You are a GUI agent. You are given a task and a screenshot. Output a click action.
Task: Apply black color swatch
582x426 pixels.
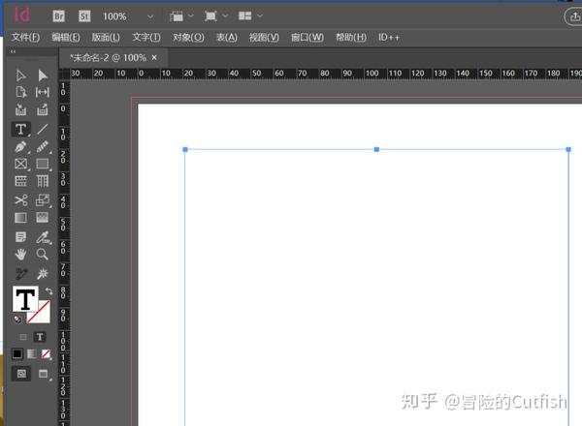pos(17,353)
